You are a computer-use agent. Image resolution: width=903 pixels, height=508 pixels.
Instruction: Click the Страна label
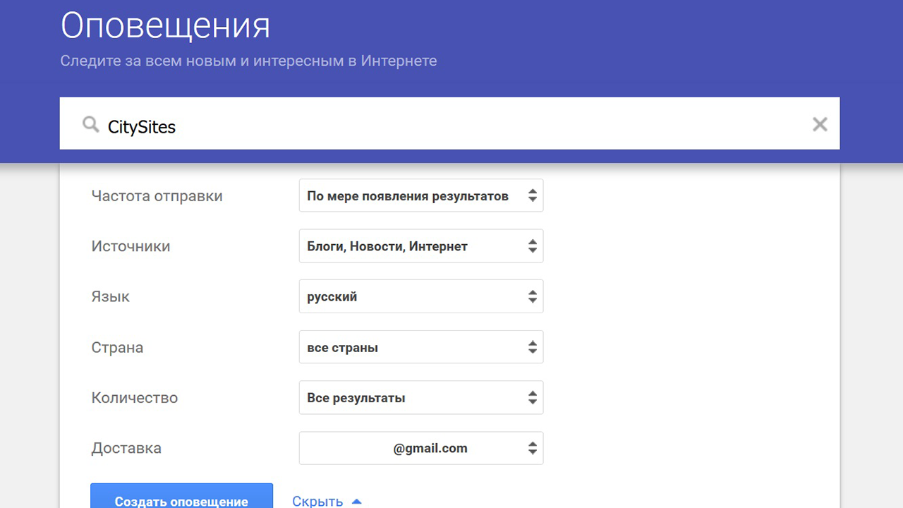point(117,348)
